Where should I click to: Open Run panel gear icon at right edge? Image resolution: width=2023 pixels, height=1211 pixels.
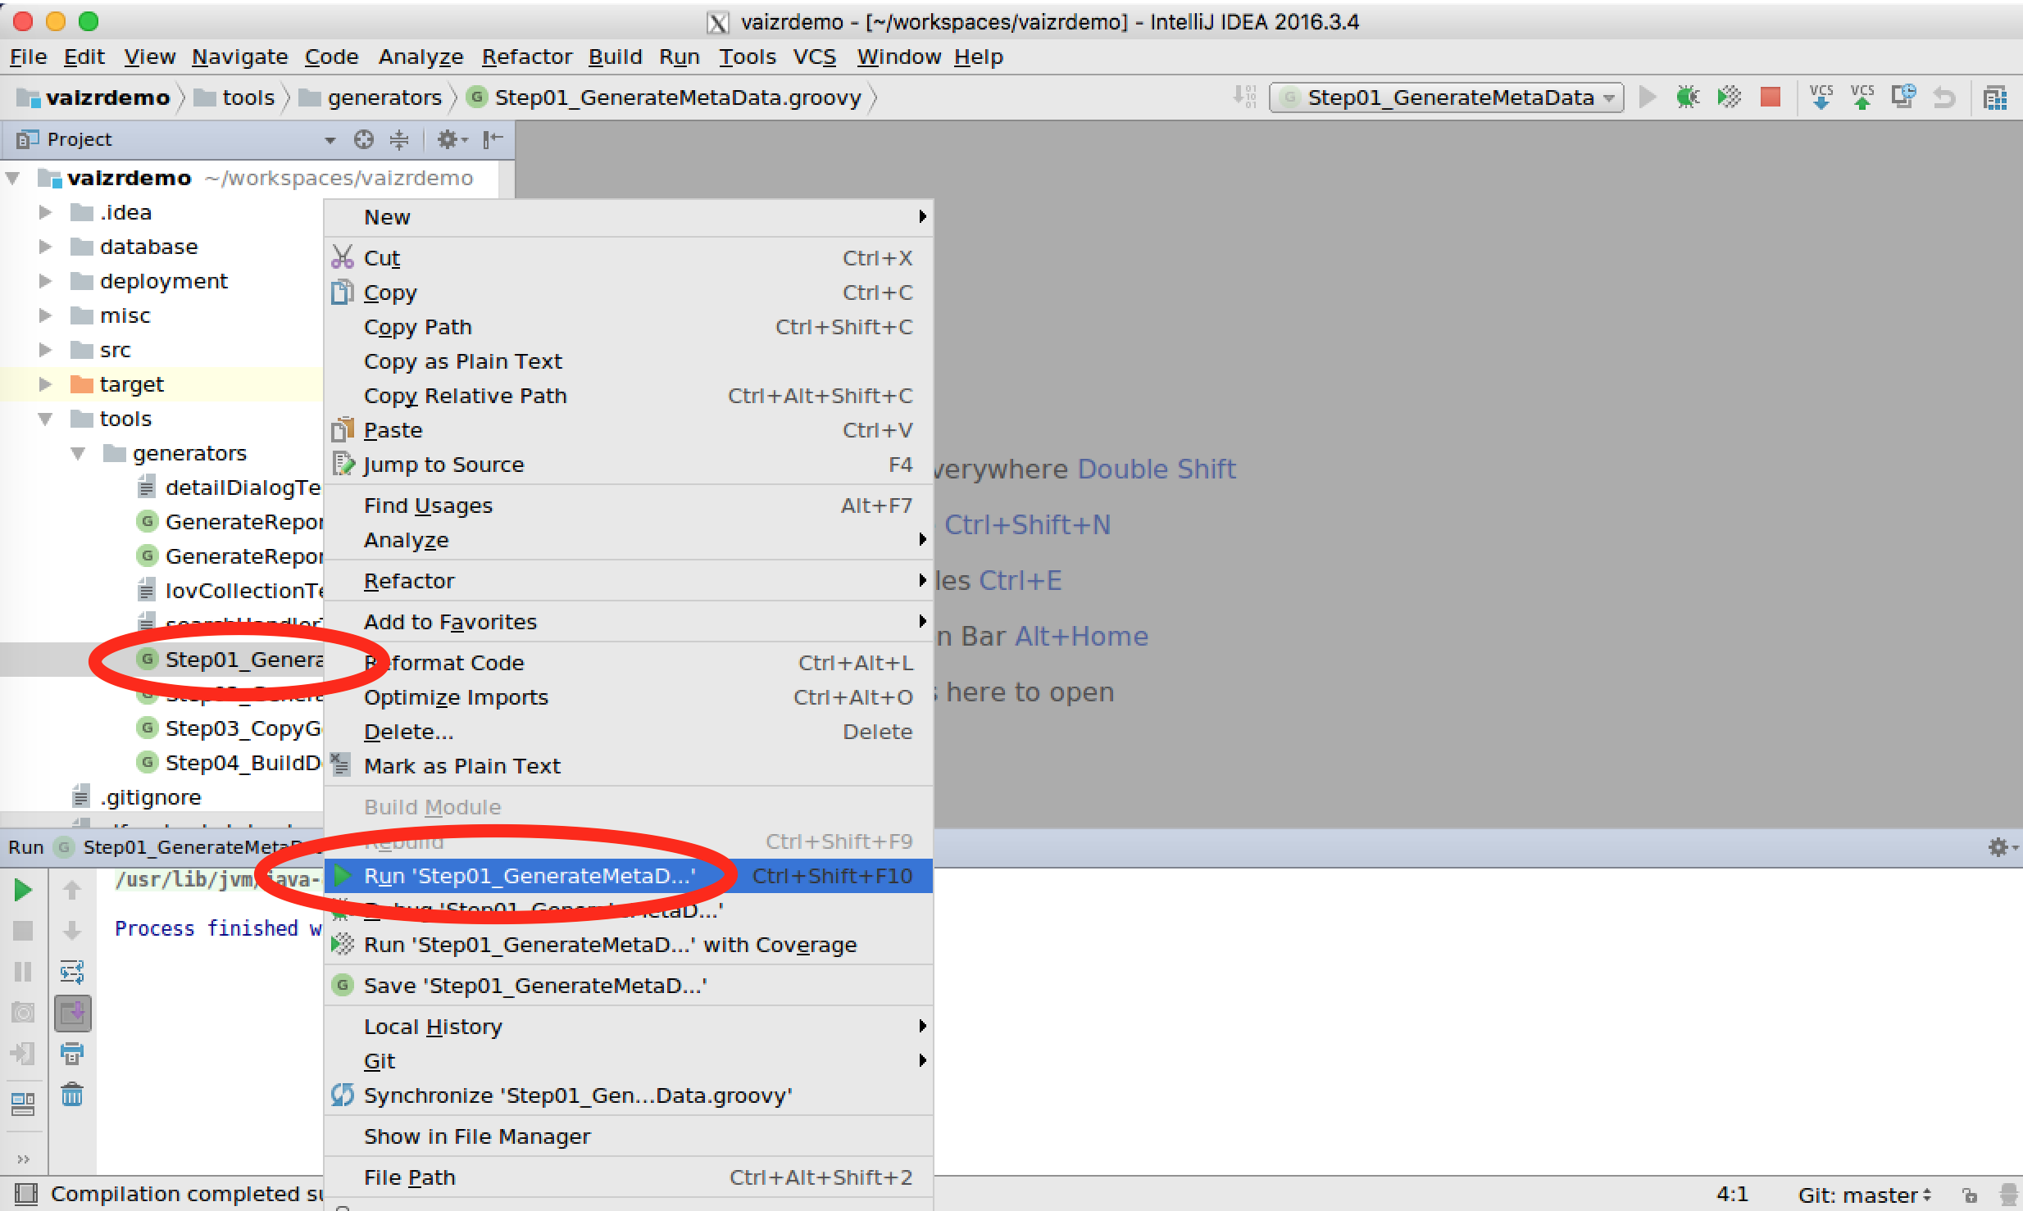coord(2001,847)
